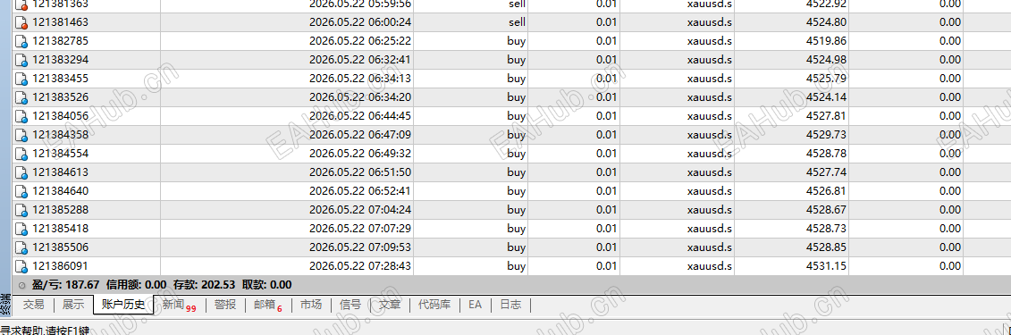Click the order icon for ticket 121385288
Screen dimensions: 1011x335
click(21, 211)
